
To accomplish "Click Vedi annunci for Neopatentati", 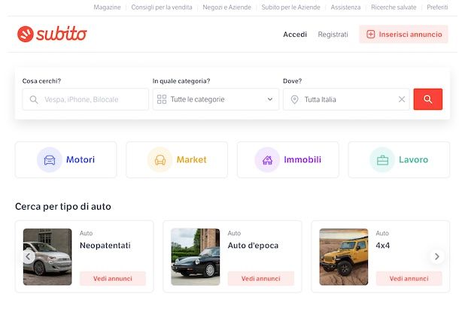I will pos(113,279).
